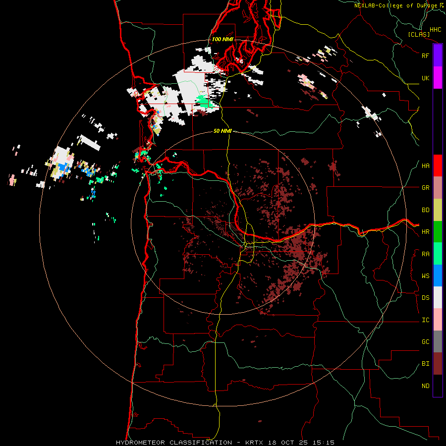Select the DS white legend swatch
This screenshot has height=446, width=446.
pos(438,297)
